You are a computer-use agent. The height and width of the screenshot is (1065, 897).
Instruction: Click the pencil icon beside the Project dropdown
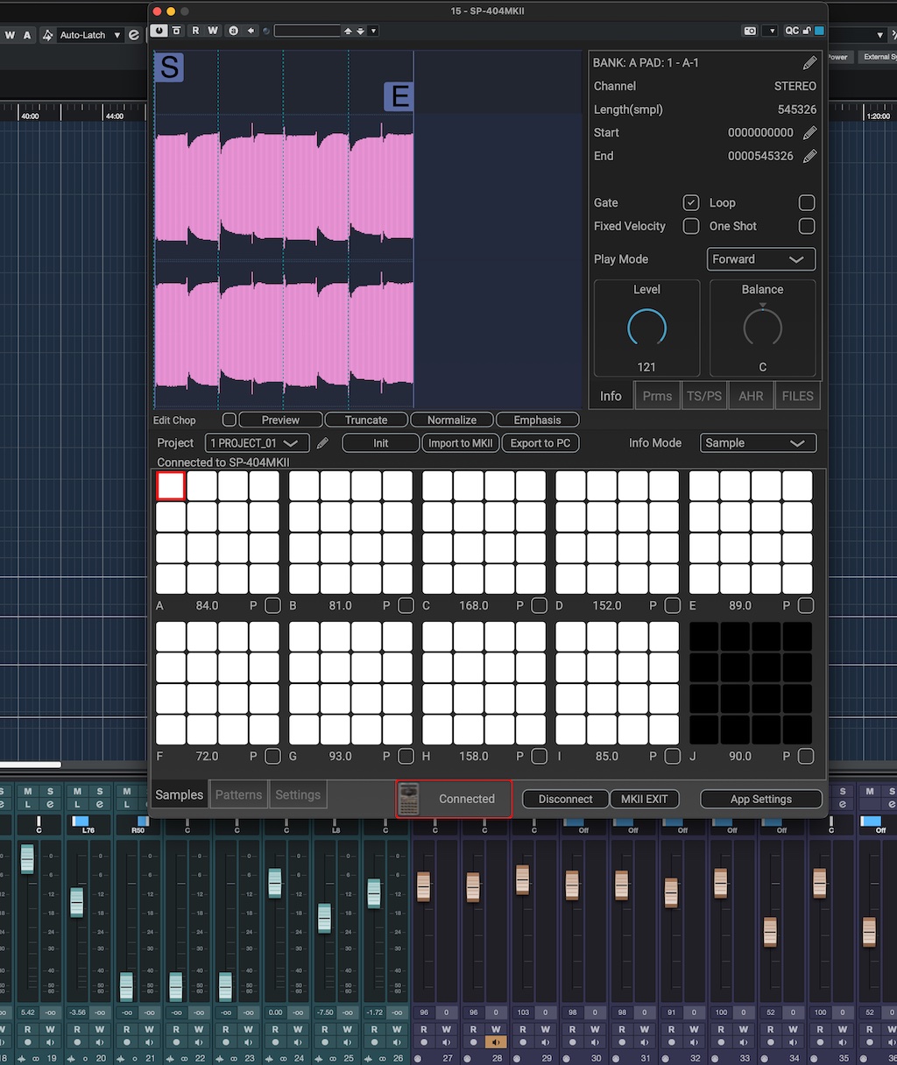click(322, 443)
